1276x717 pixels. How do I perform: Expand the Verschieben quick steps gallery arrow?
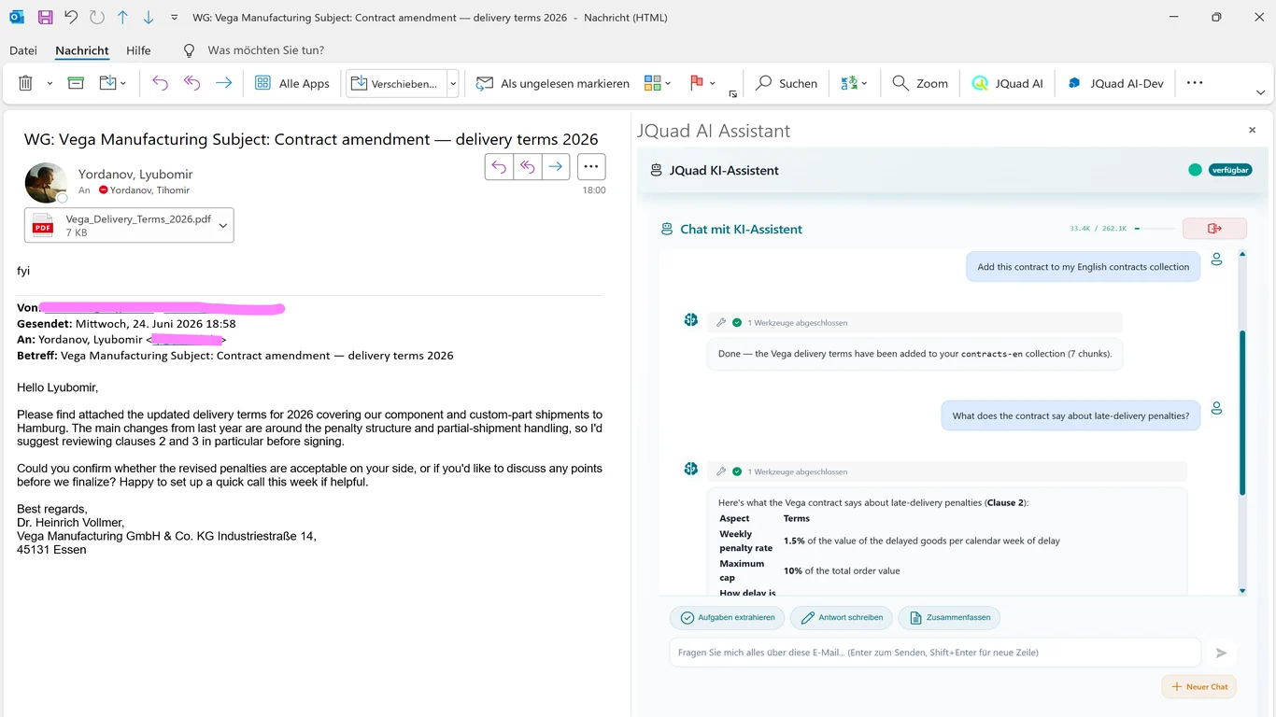(x=453, y=83)
